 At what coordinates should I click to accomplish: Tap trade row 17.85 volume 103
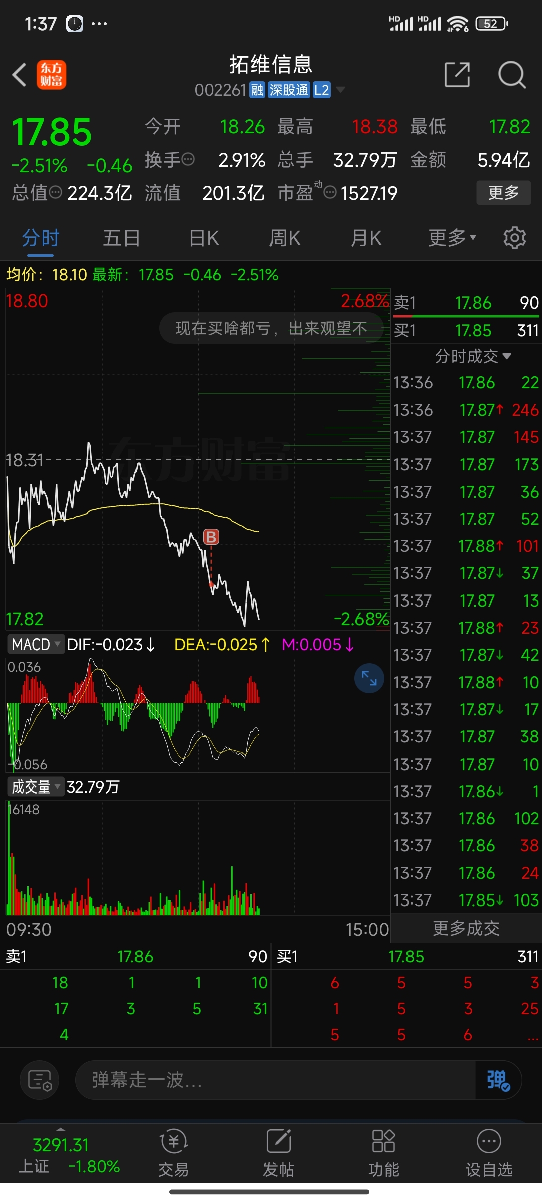(466, 900)
